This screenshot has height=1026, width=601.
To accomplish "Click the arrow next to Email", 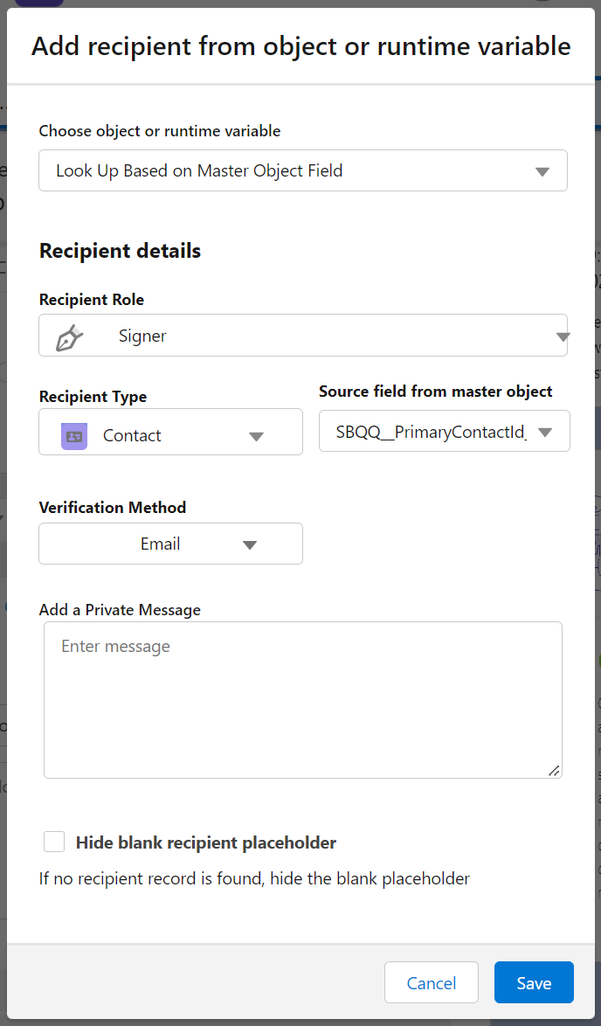I will coord(250,544).
